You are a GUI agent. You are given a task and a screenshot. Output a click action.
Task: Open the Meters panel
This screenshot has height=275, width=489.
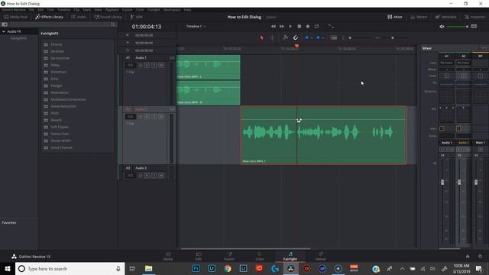click(419, 17)
